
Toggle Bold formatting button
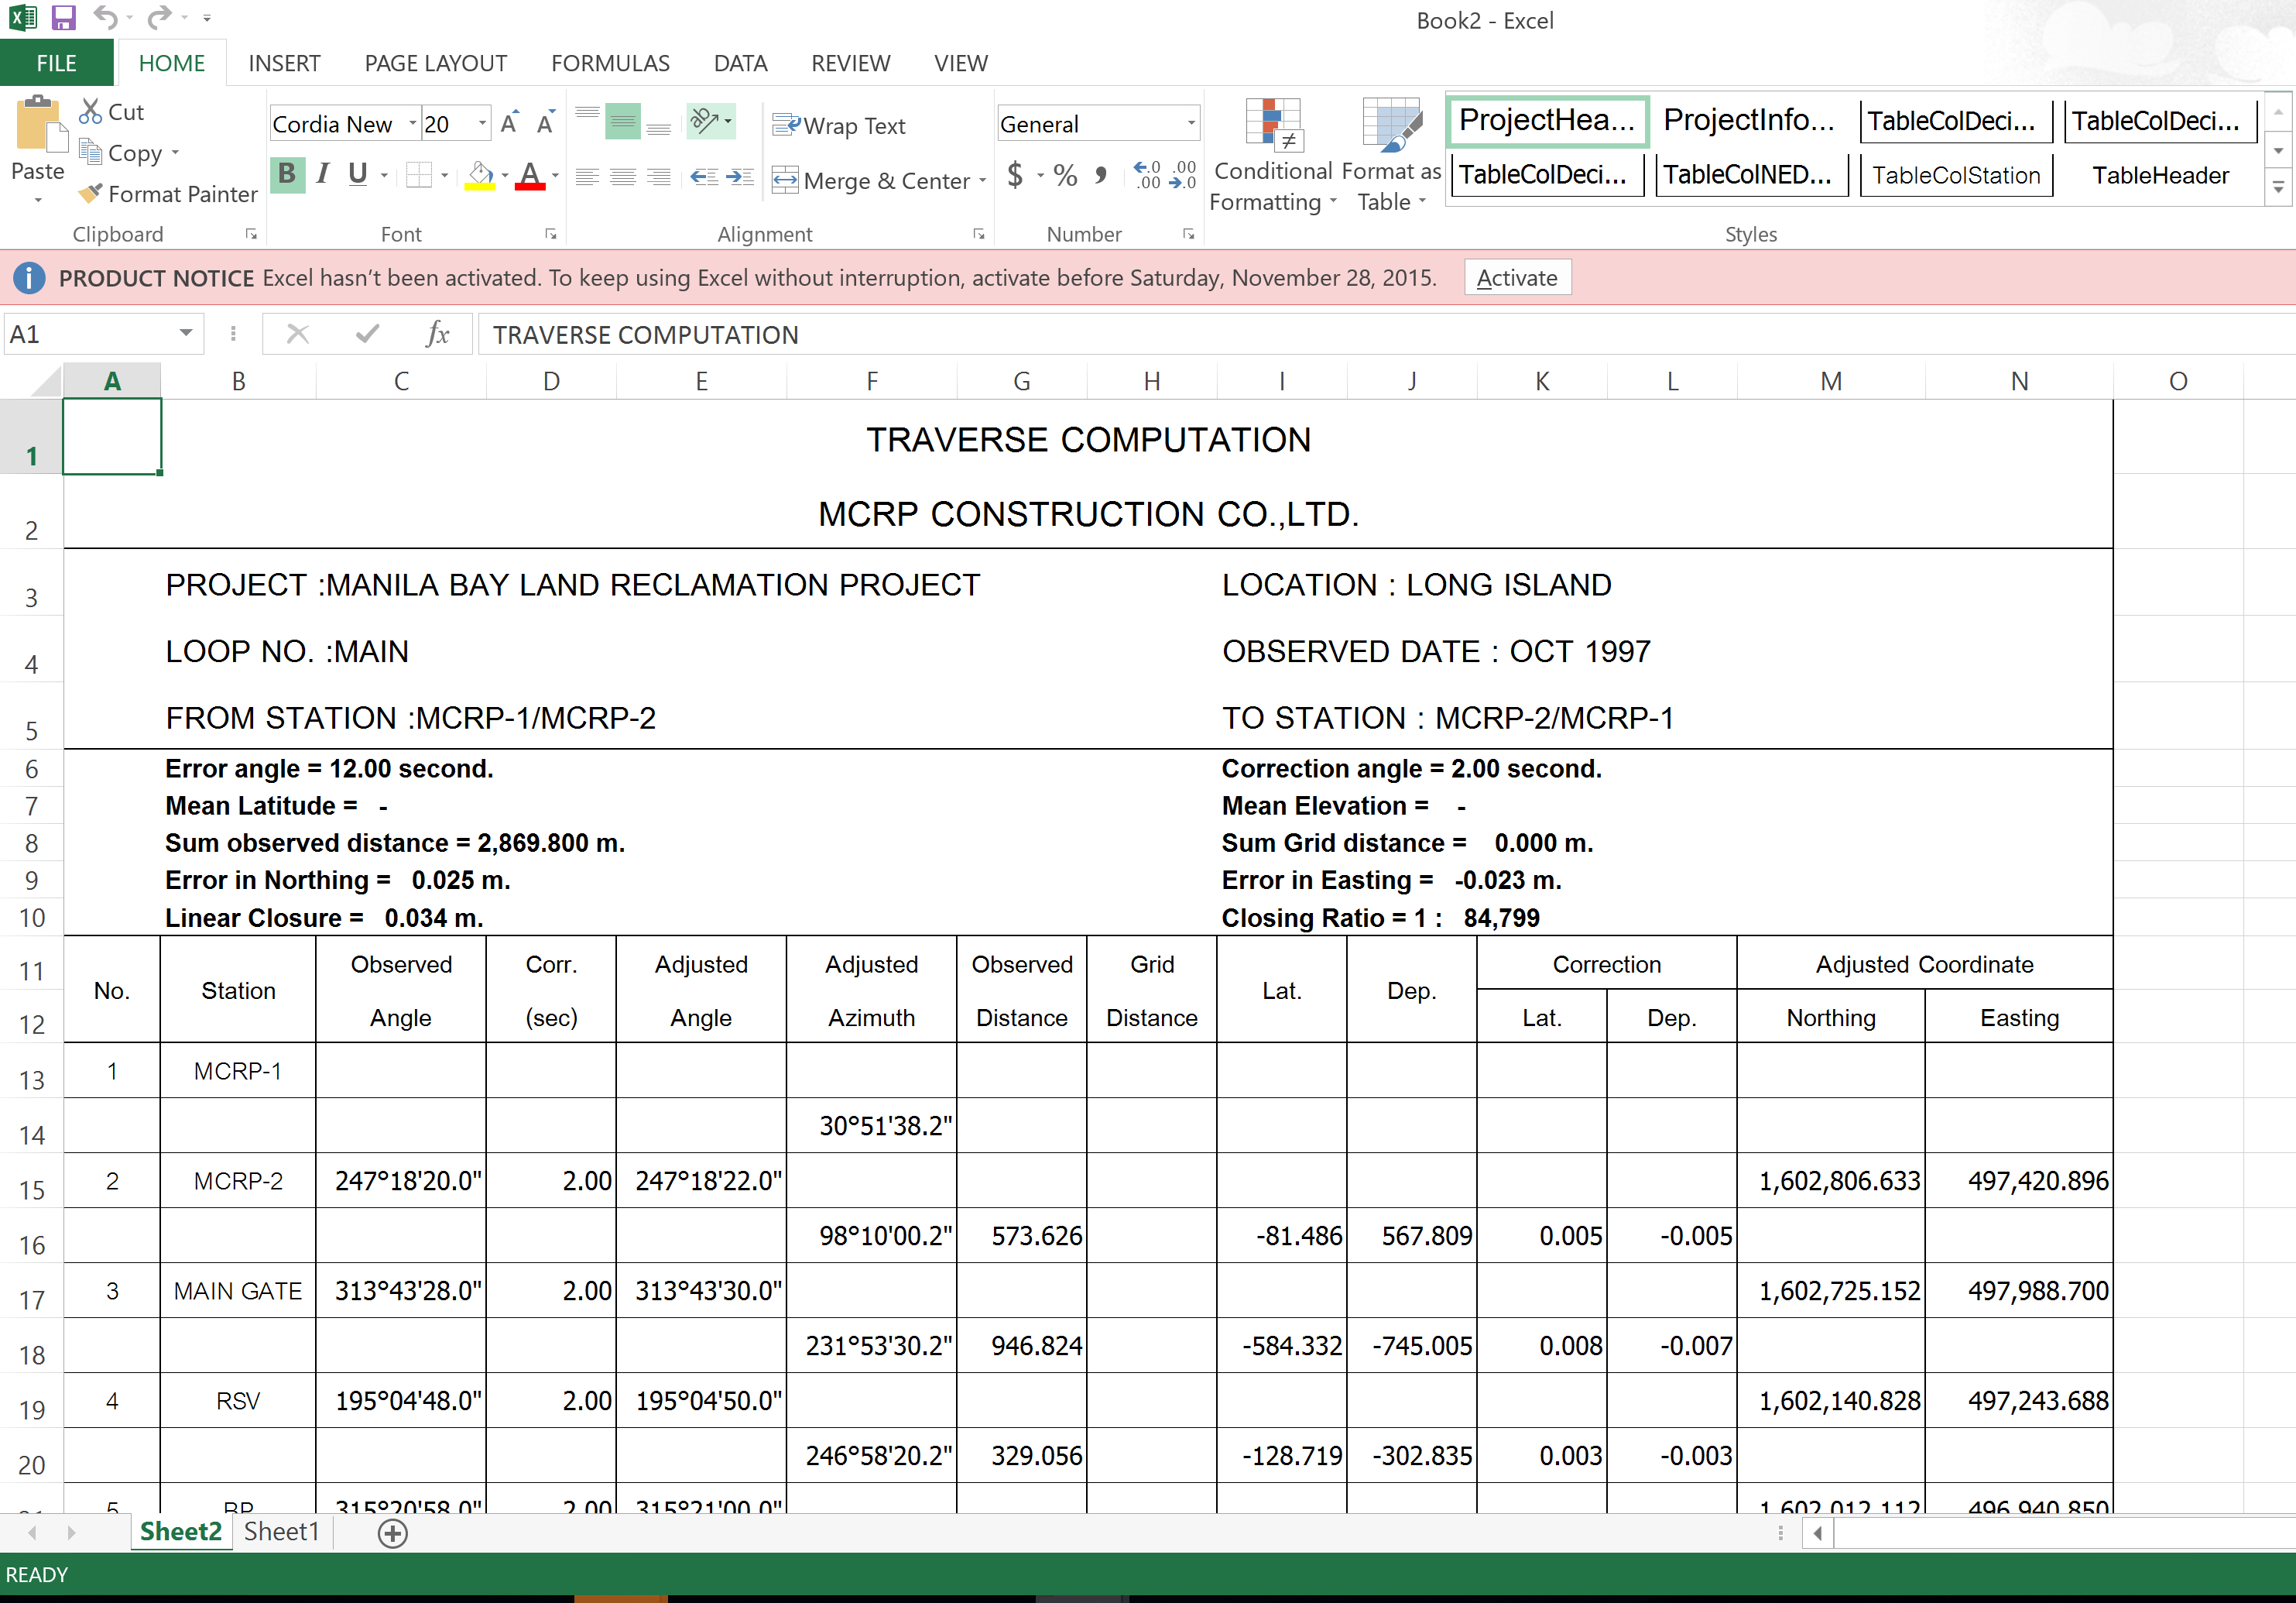[287, 175]
